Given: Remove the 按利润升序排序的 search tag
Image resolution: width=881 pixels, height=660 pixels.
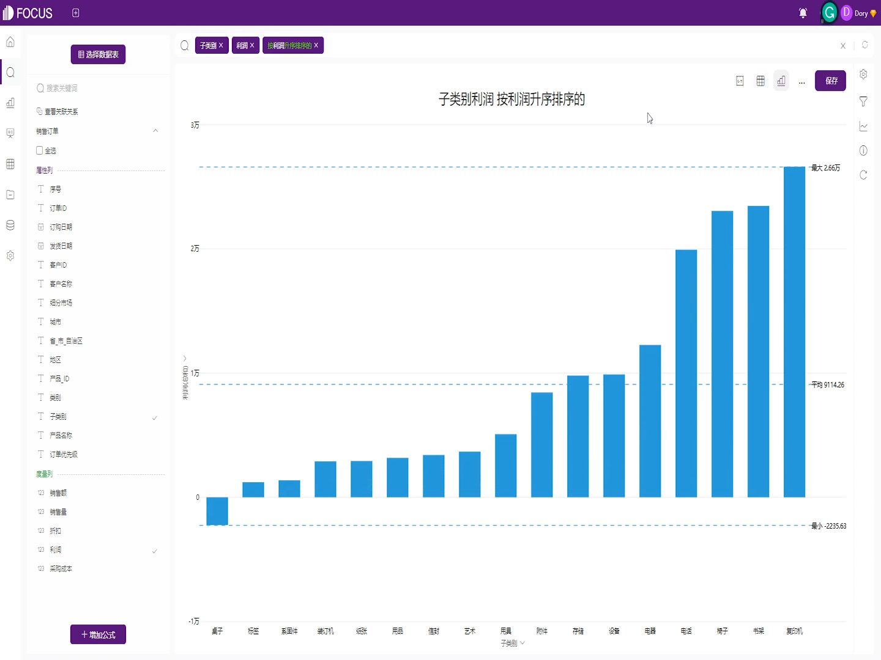Looking at the screenshot, I should pyautogui.click(x=316, y=45).
